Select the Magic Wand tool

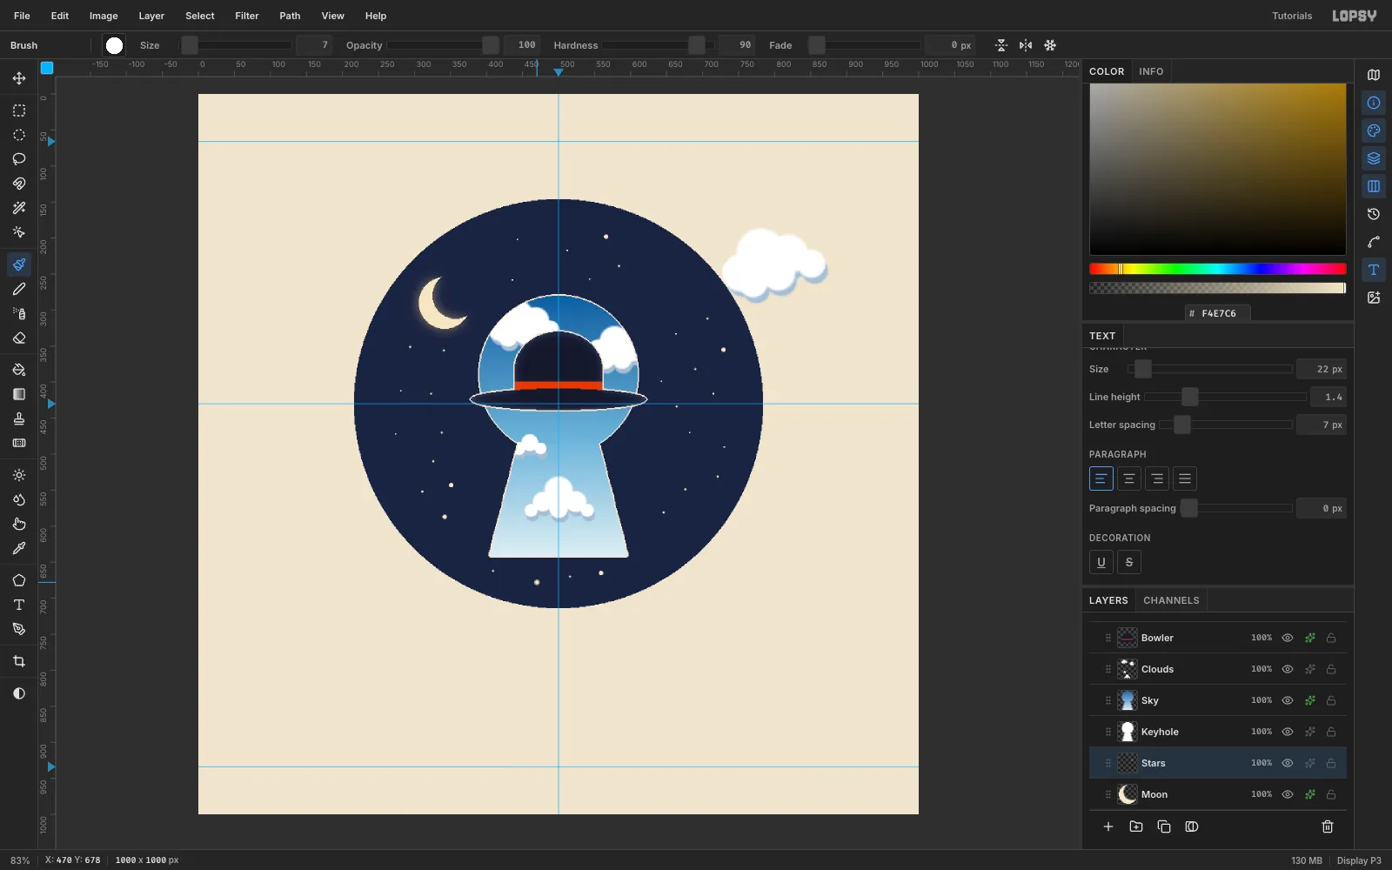[19, 208]
